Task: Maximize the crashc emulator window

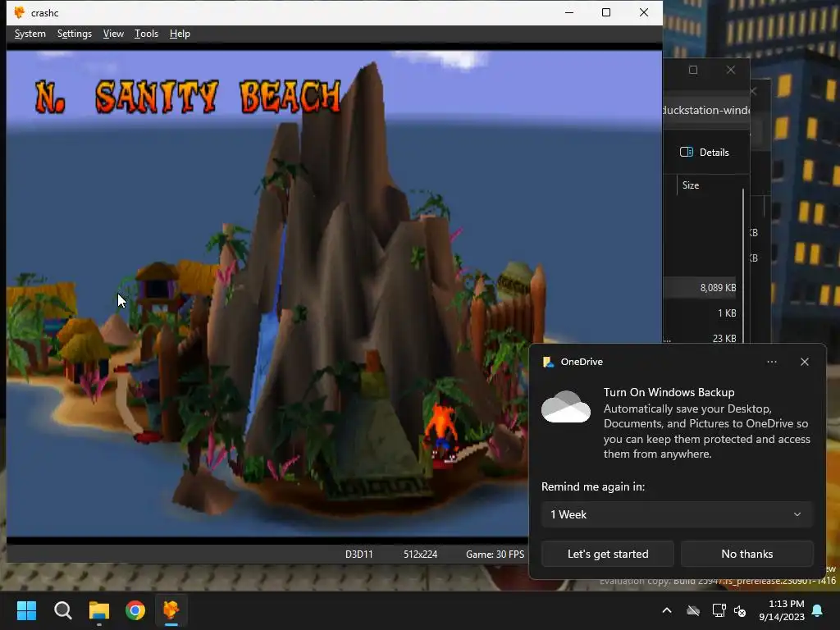Action: click(x=606, y=12)
